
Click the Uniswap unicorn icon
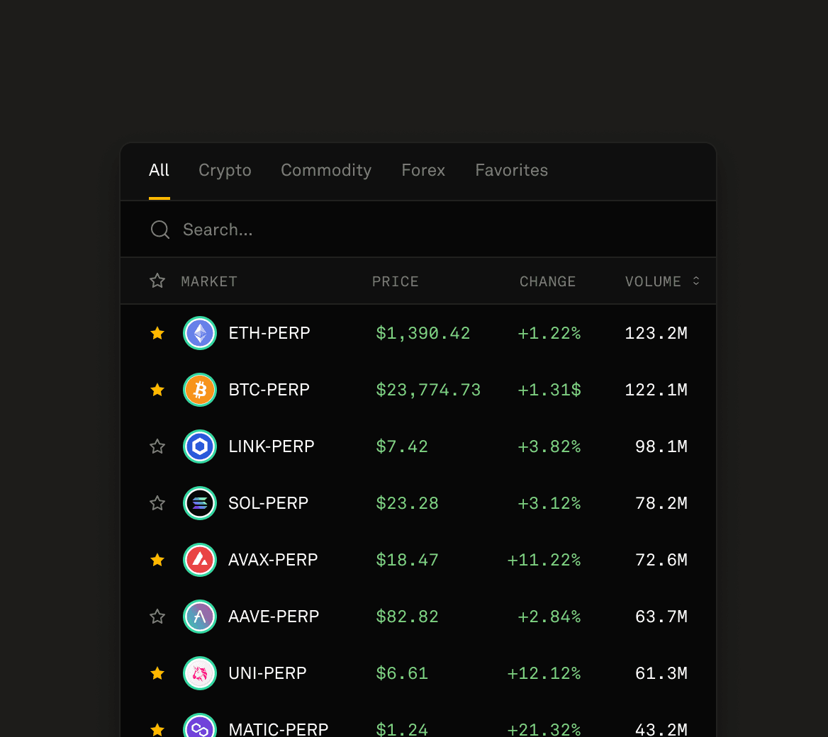coord(200,673)
